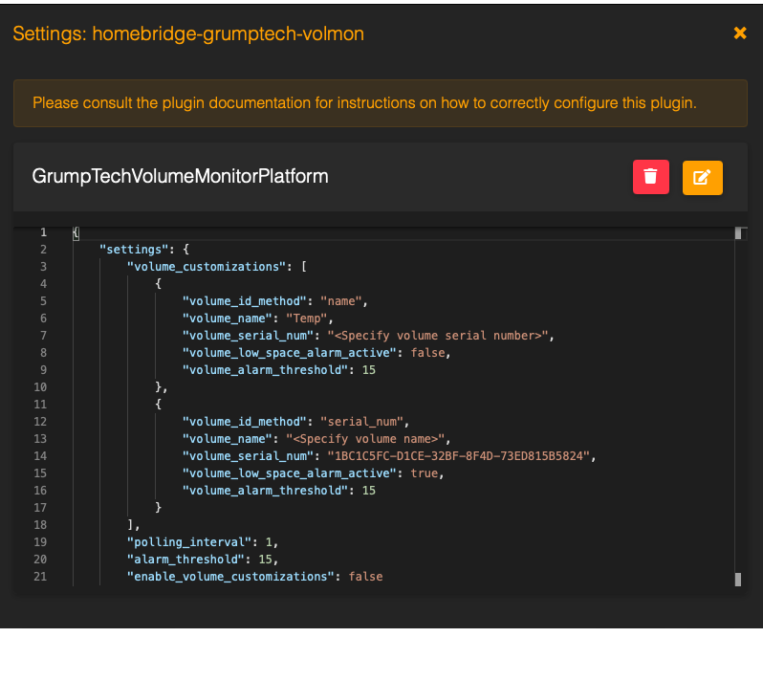Click the "serial_num" value on line 12

[x=361, y=422]
